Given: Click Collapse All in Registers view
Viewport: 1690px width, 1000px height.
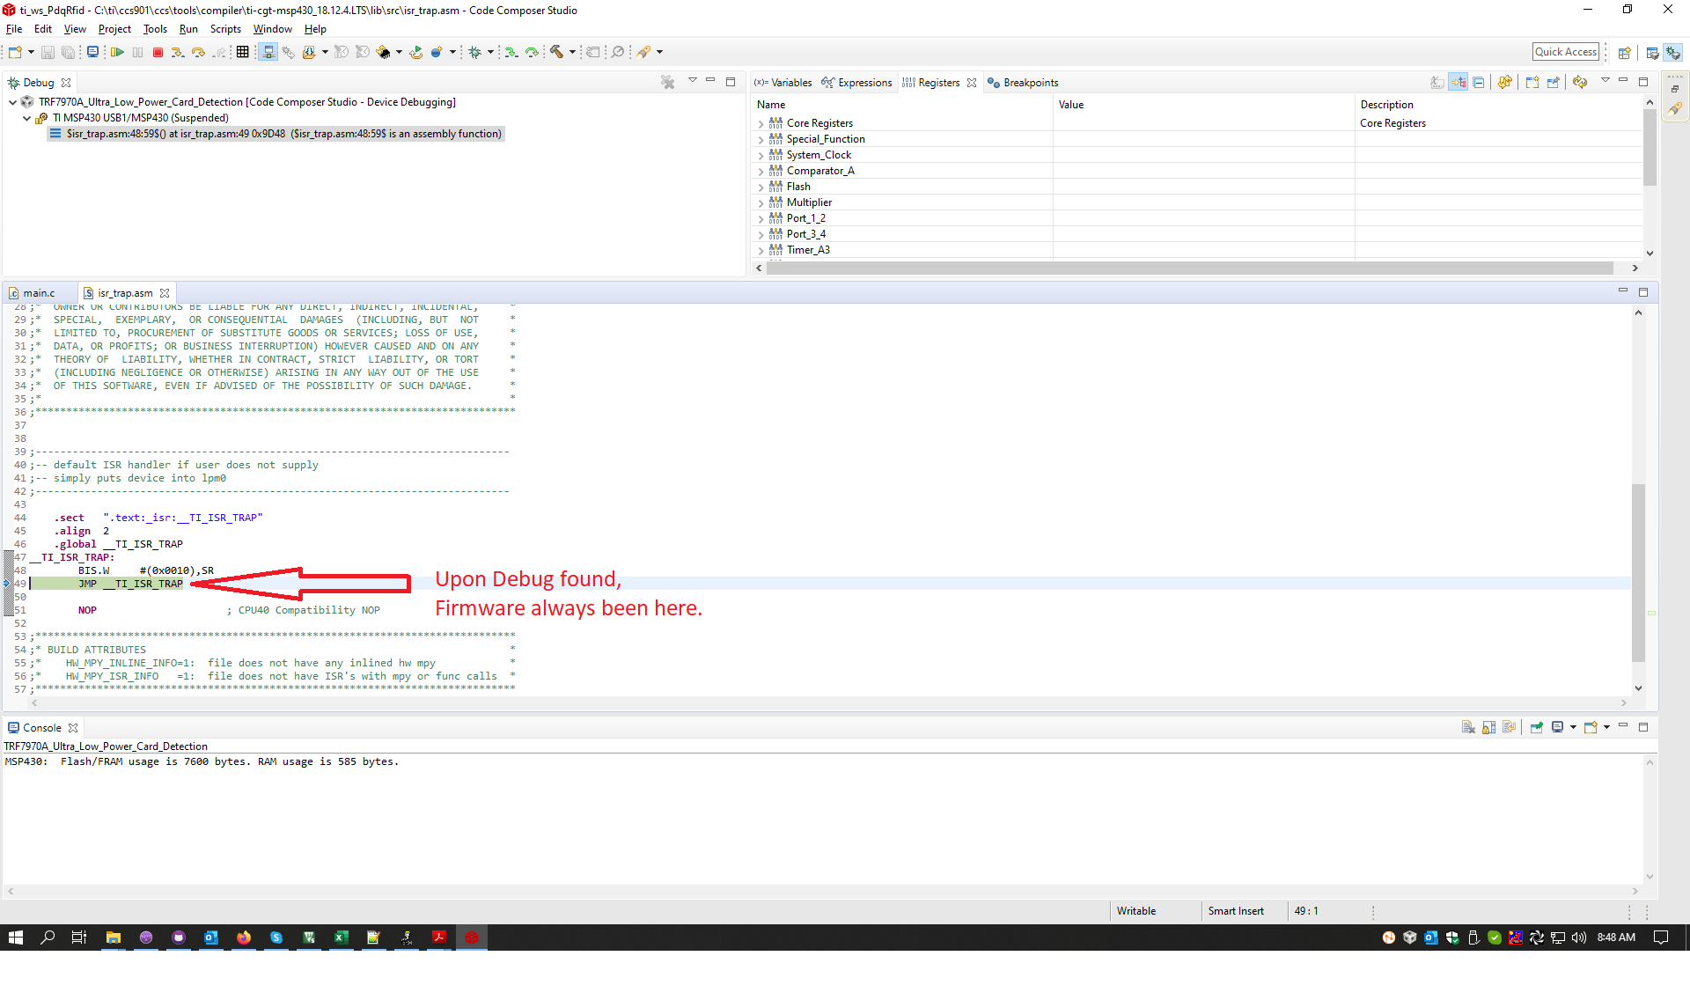Looking at the screenshot, I should click(x=1479, y=83).
